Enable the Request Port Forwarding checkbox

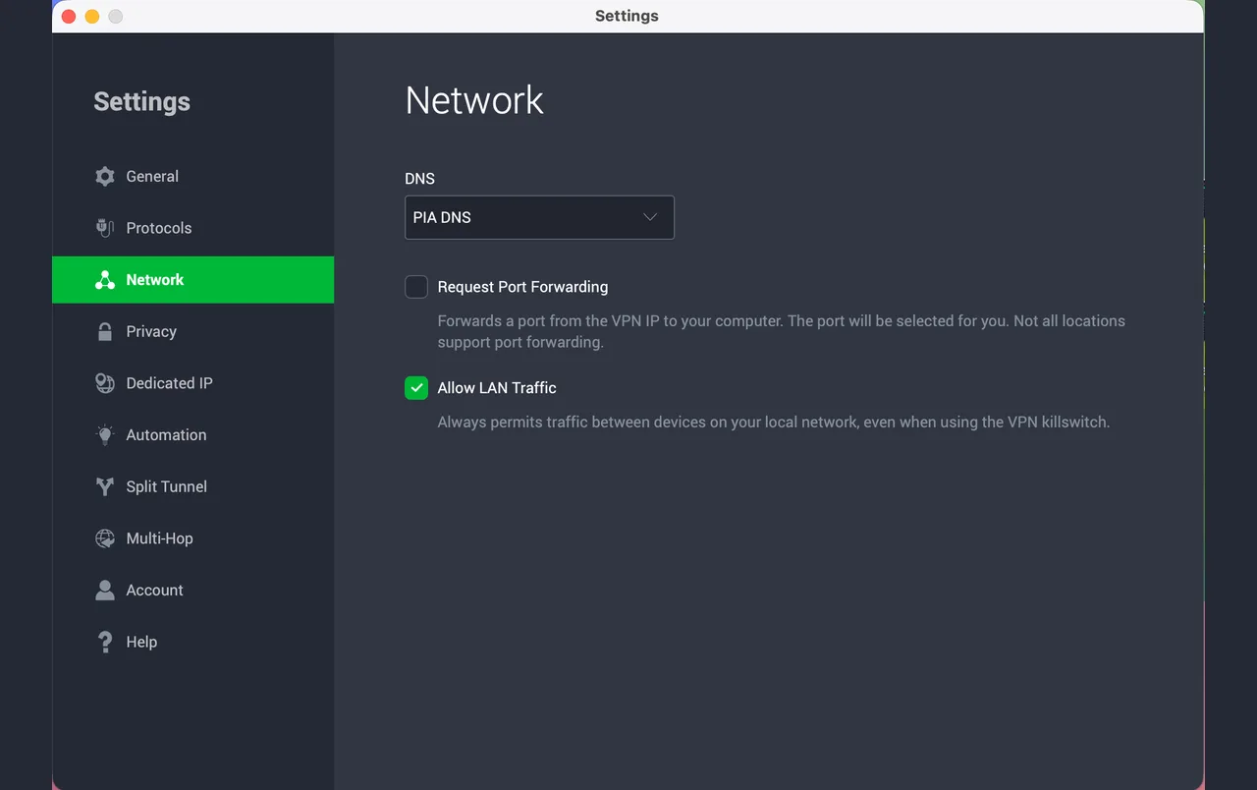416,287
